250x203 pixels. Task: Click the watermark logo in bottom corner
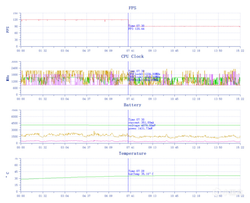click(x=229, y=192)
